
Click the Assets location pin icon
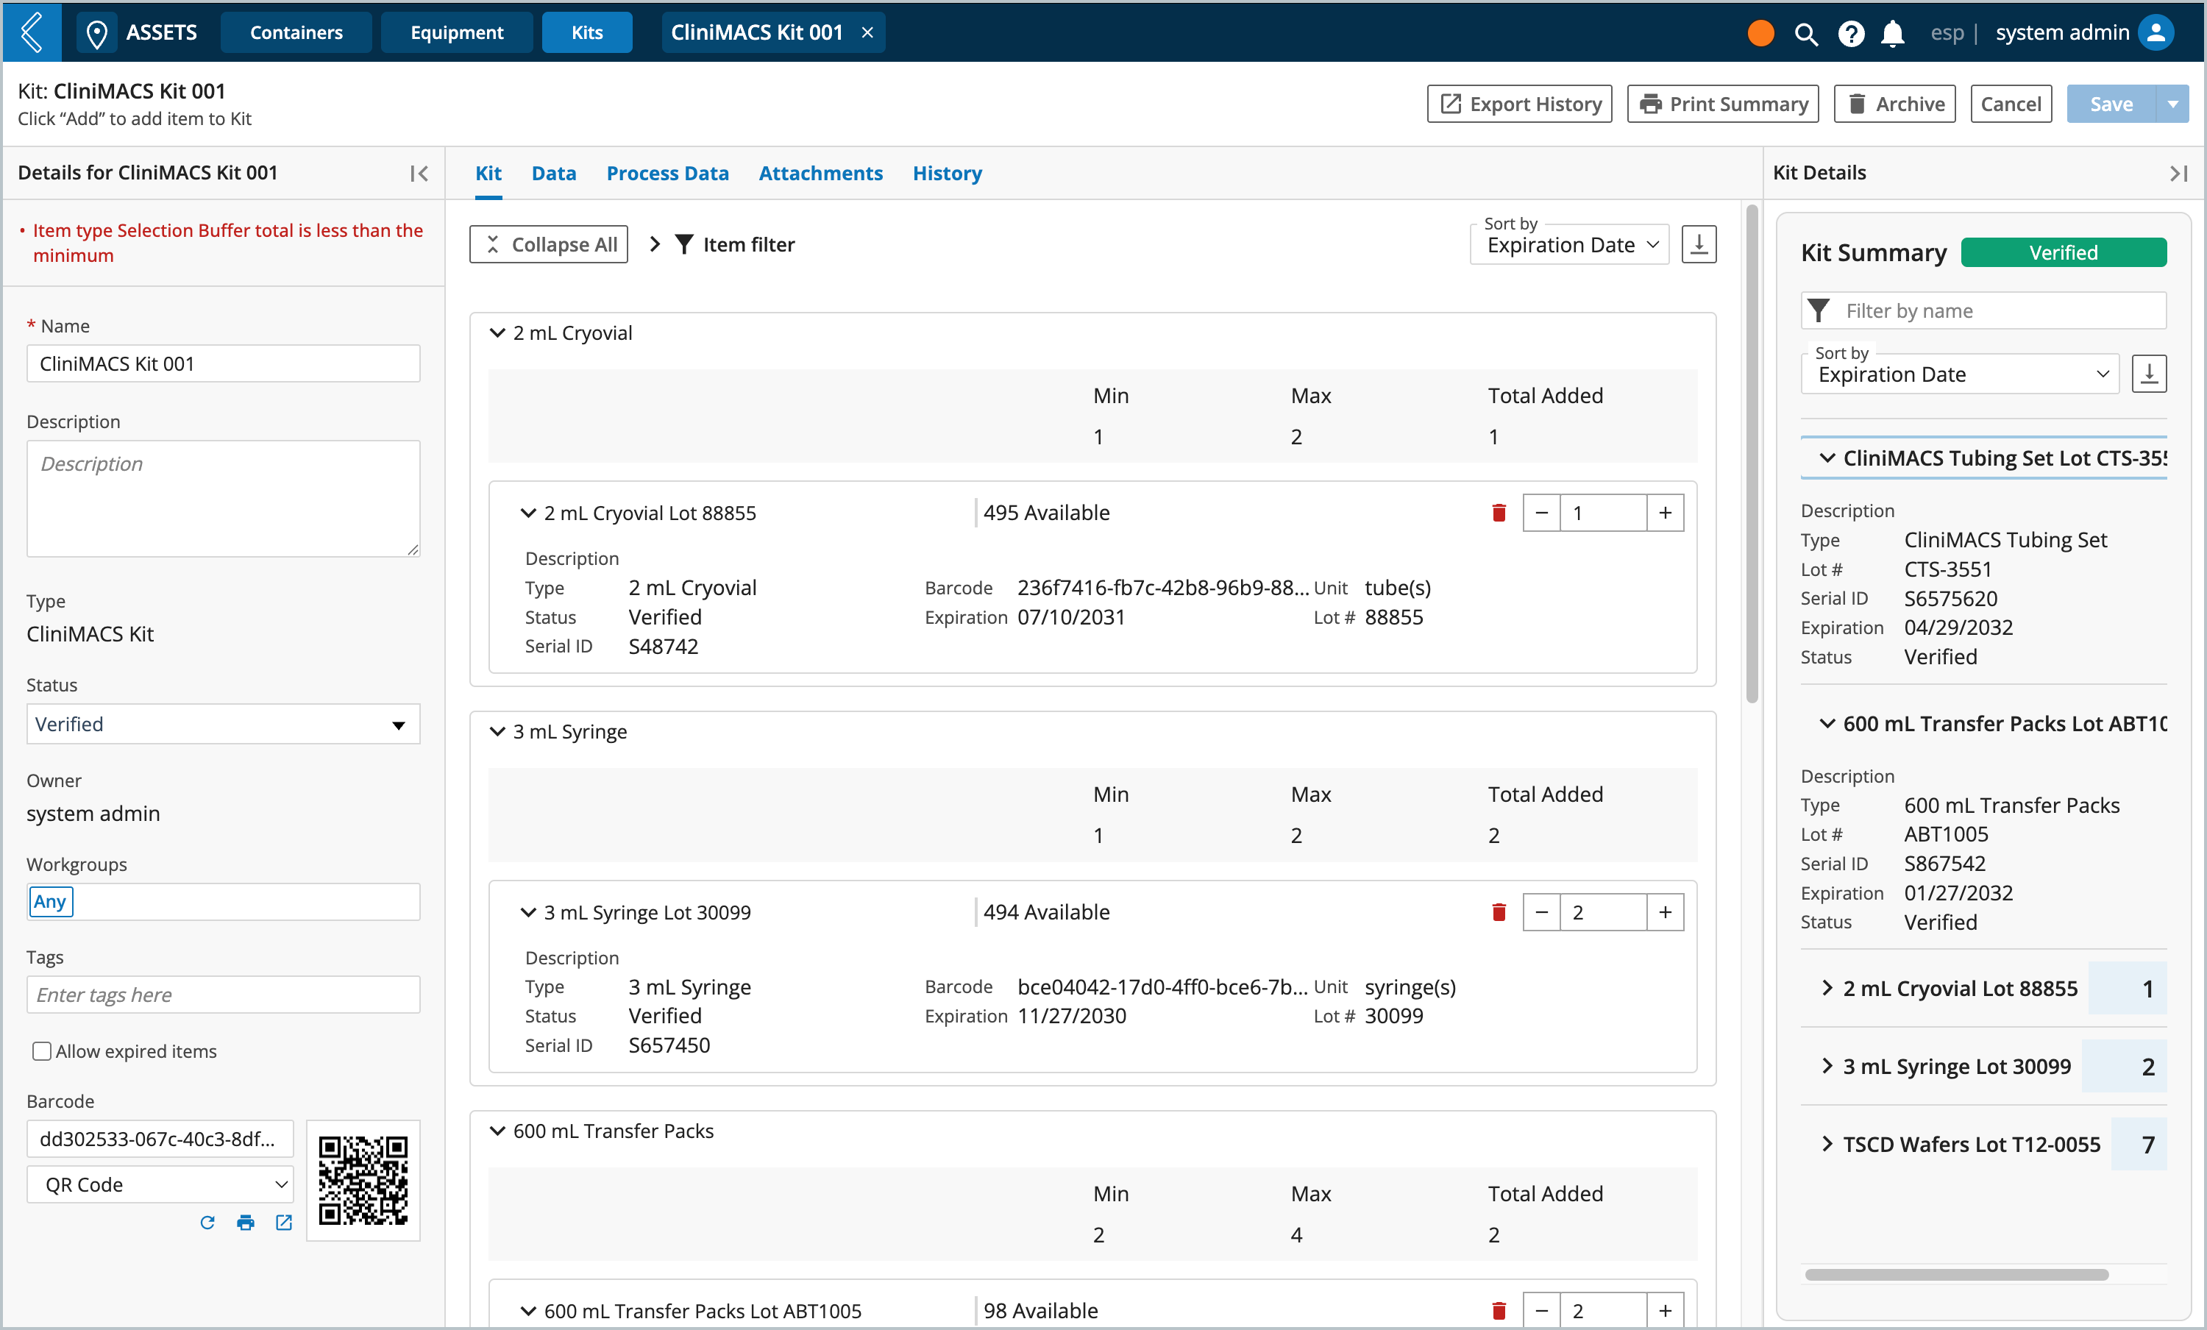point(96,33)
